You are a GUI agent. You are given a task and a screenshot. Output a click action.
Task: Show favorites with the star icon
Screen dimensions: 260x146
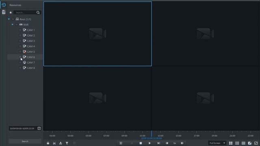(x=11, y=13)
